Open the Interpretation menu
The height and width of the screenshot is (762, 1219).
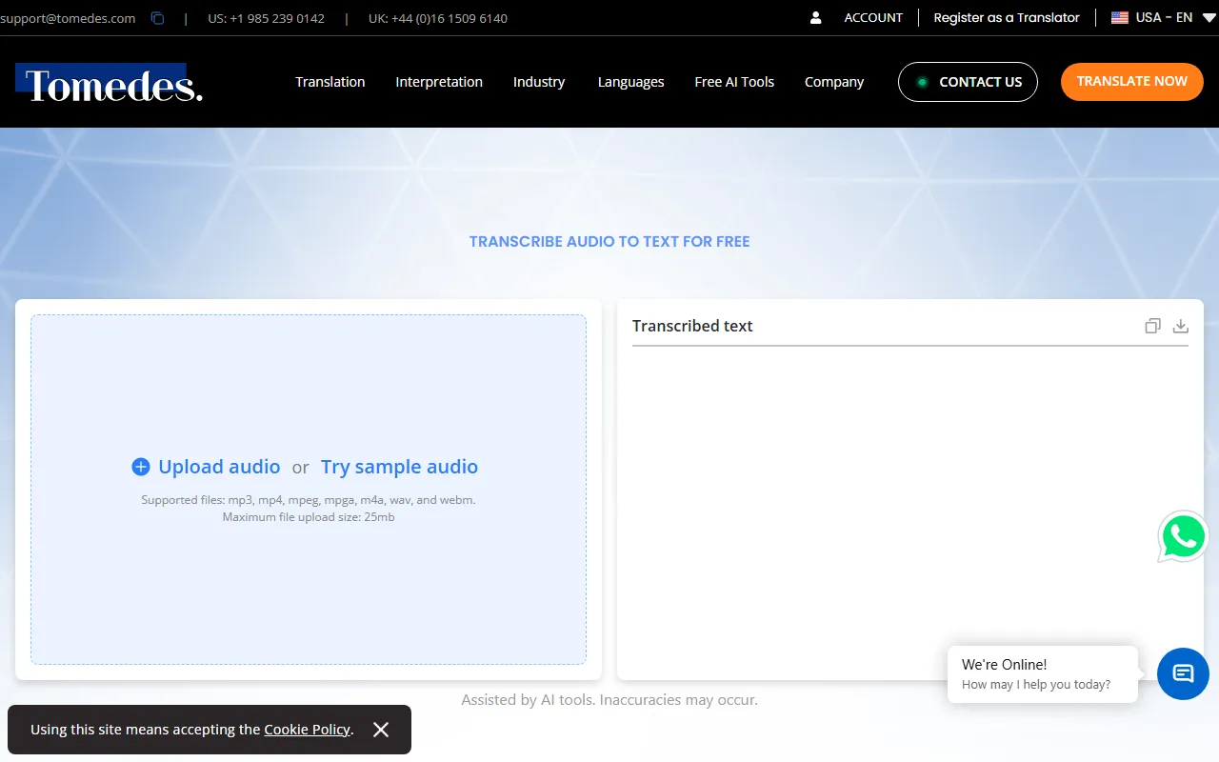[x=439, y=82]
